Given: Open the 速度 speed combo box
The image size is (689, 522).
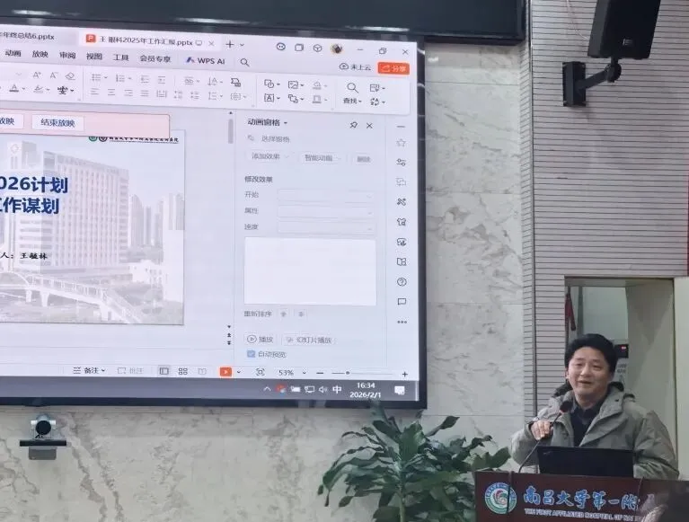Looking at the screenshot, I should pos(325,227).
